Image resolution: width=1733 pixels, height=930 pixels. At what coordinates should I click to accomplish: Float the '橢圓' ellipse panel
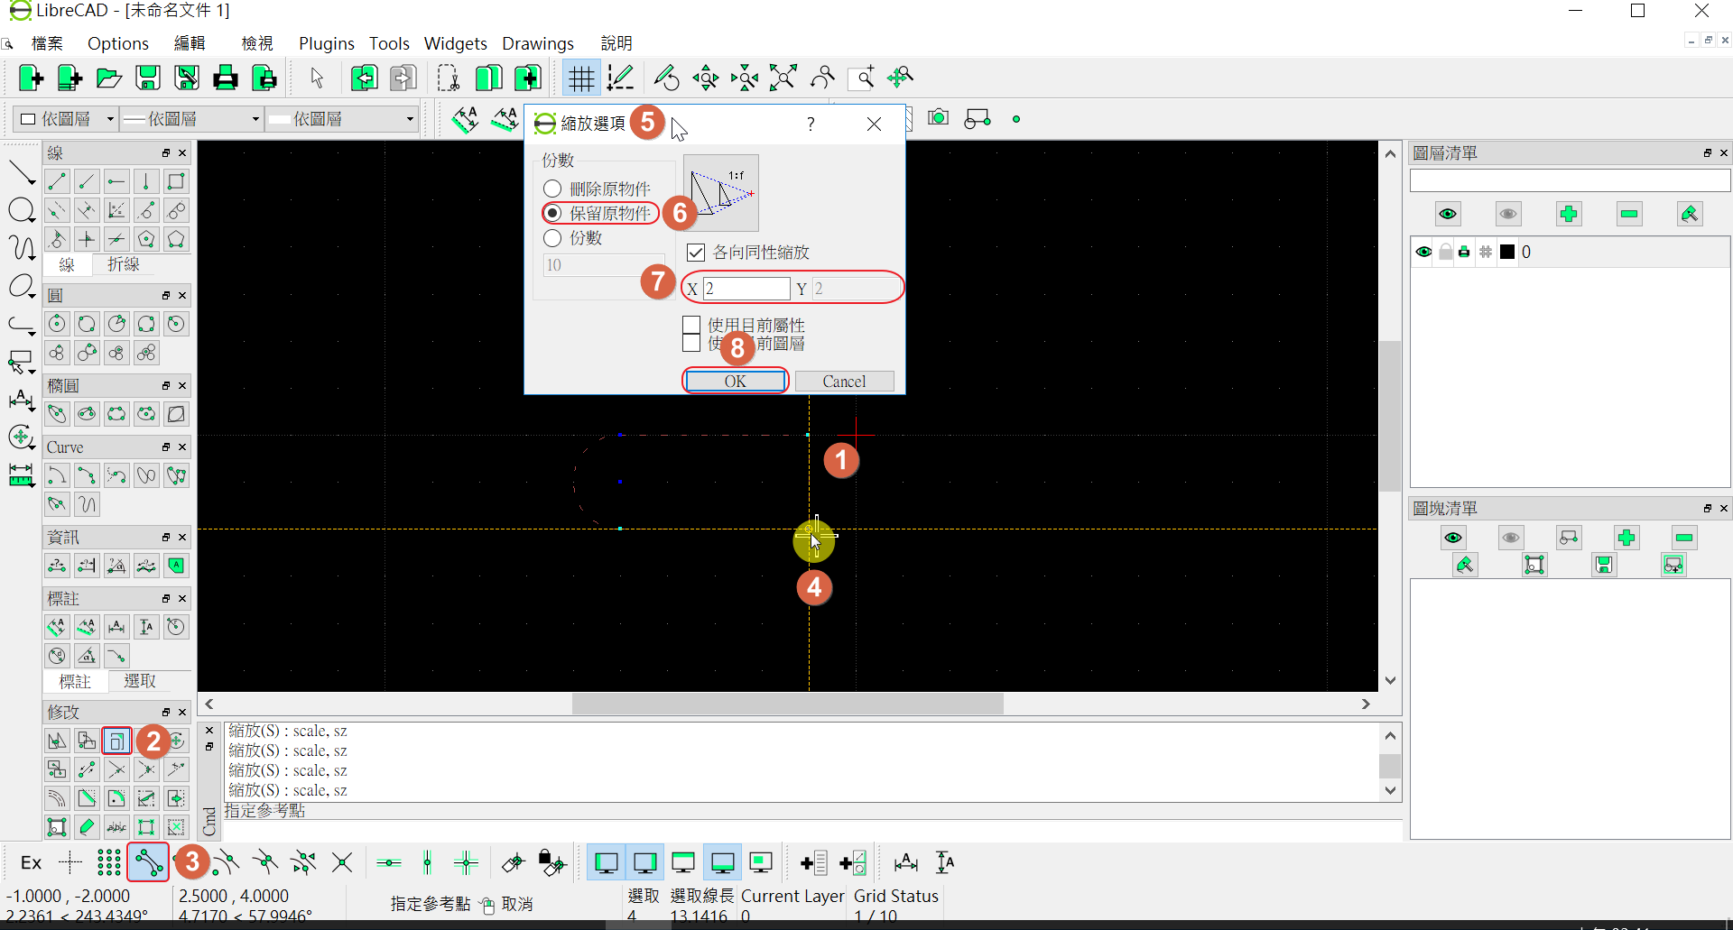pos(166,386)
